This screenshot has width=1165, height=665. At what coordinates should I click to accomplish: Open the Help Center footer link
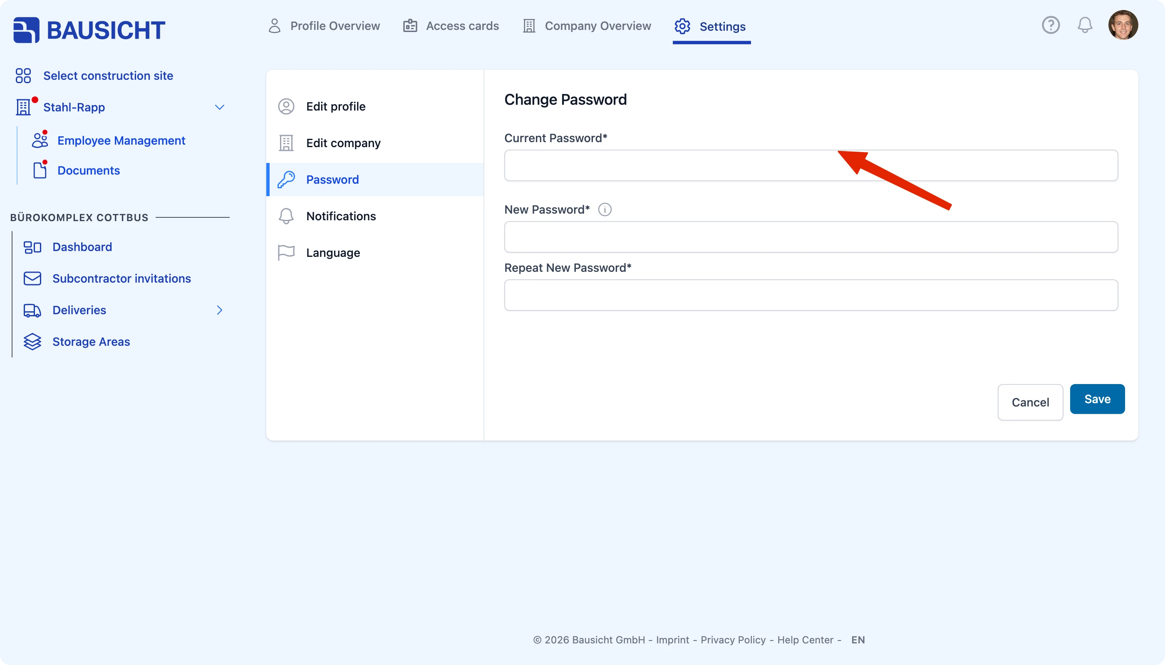point(805,640)
